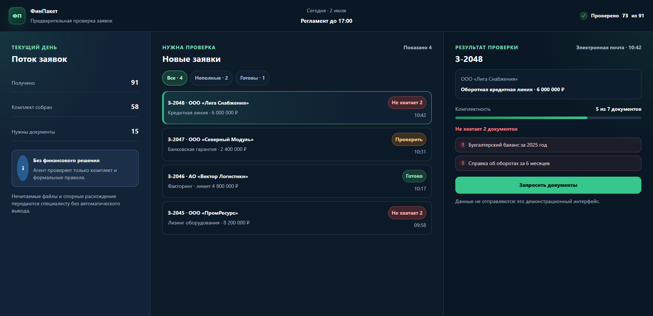The image size is (653, 316).
Task: Select missing document Бухгалтерский баланс за 2025 год
Action: tap(548, 145)
